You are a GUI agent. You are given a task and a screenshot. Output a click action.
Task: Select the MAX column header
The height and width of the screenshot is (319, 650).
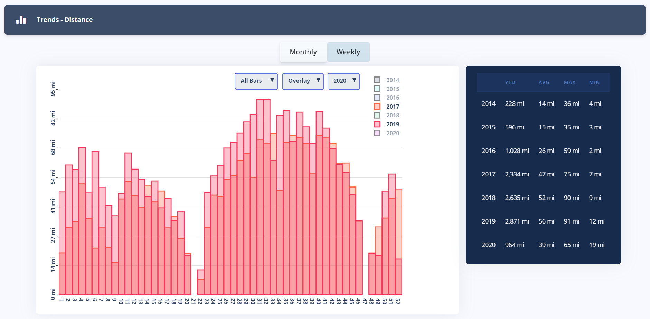click(x=569, y=82)
